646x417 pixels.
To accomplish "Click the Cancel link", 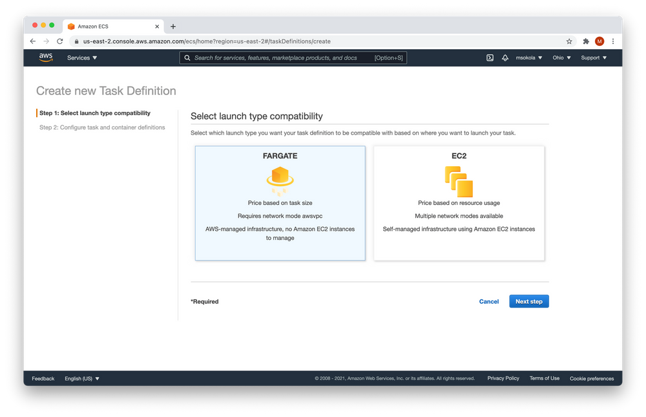I will tap(488, 301).
